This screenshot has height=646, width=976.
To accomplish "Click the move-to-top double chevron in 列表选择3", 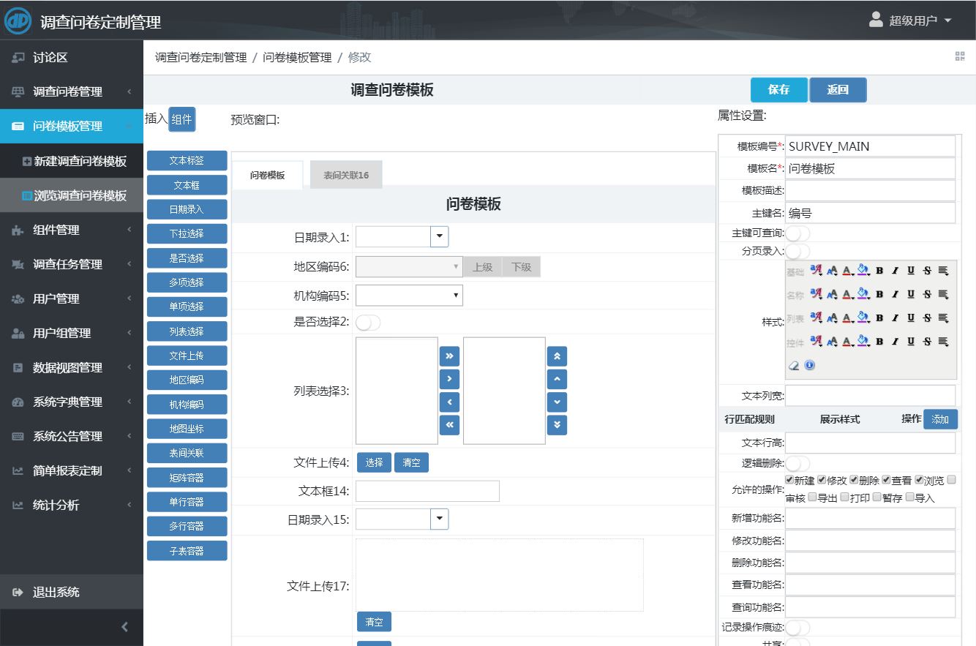I will 557,356.
